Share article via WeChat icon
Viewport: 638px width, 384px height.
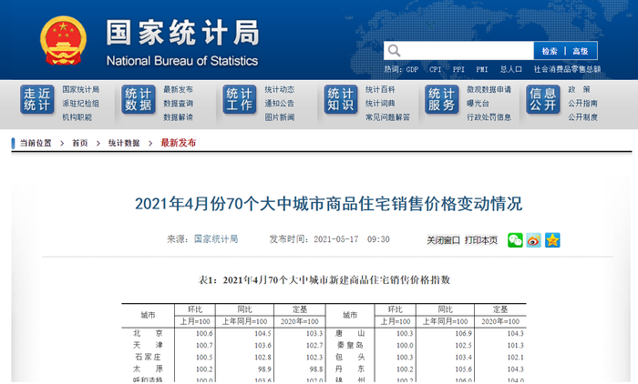tap(515, 240)
